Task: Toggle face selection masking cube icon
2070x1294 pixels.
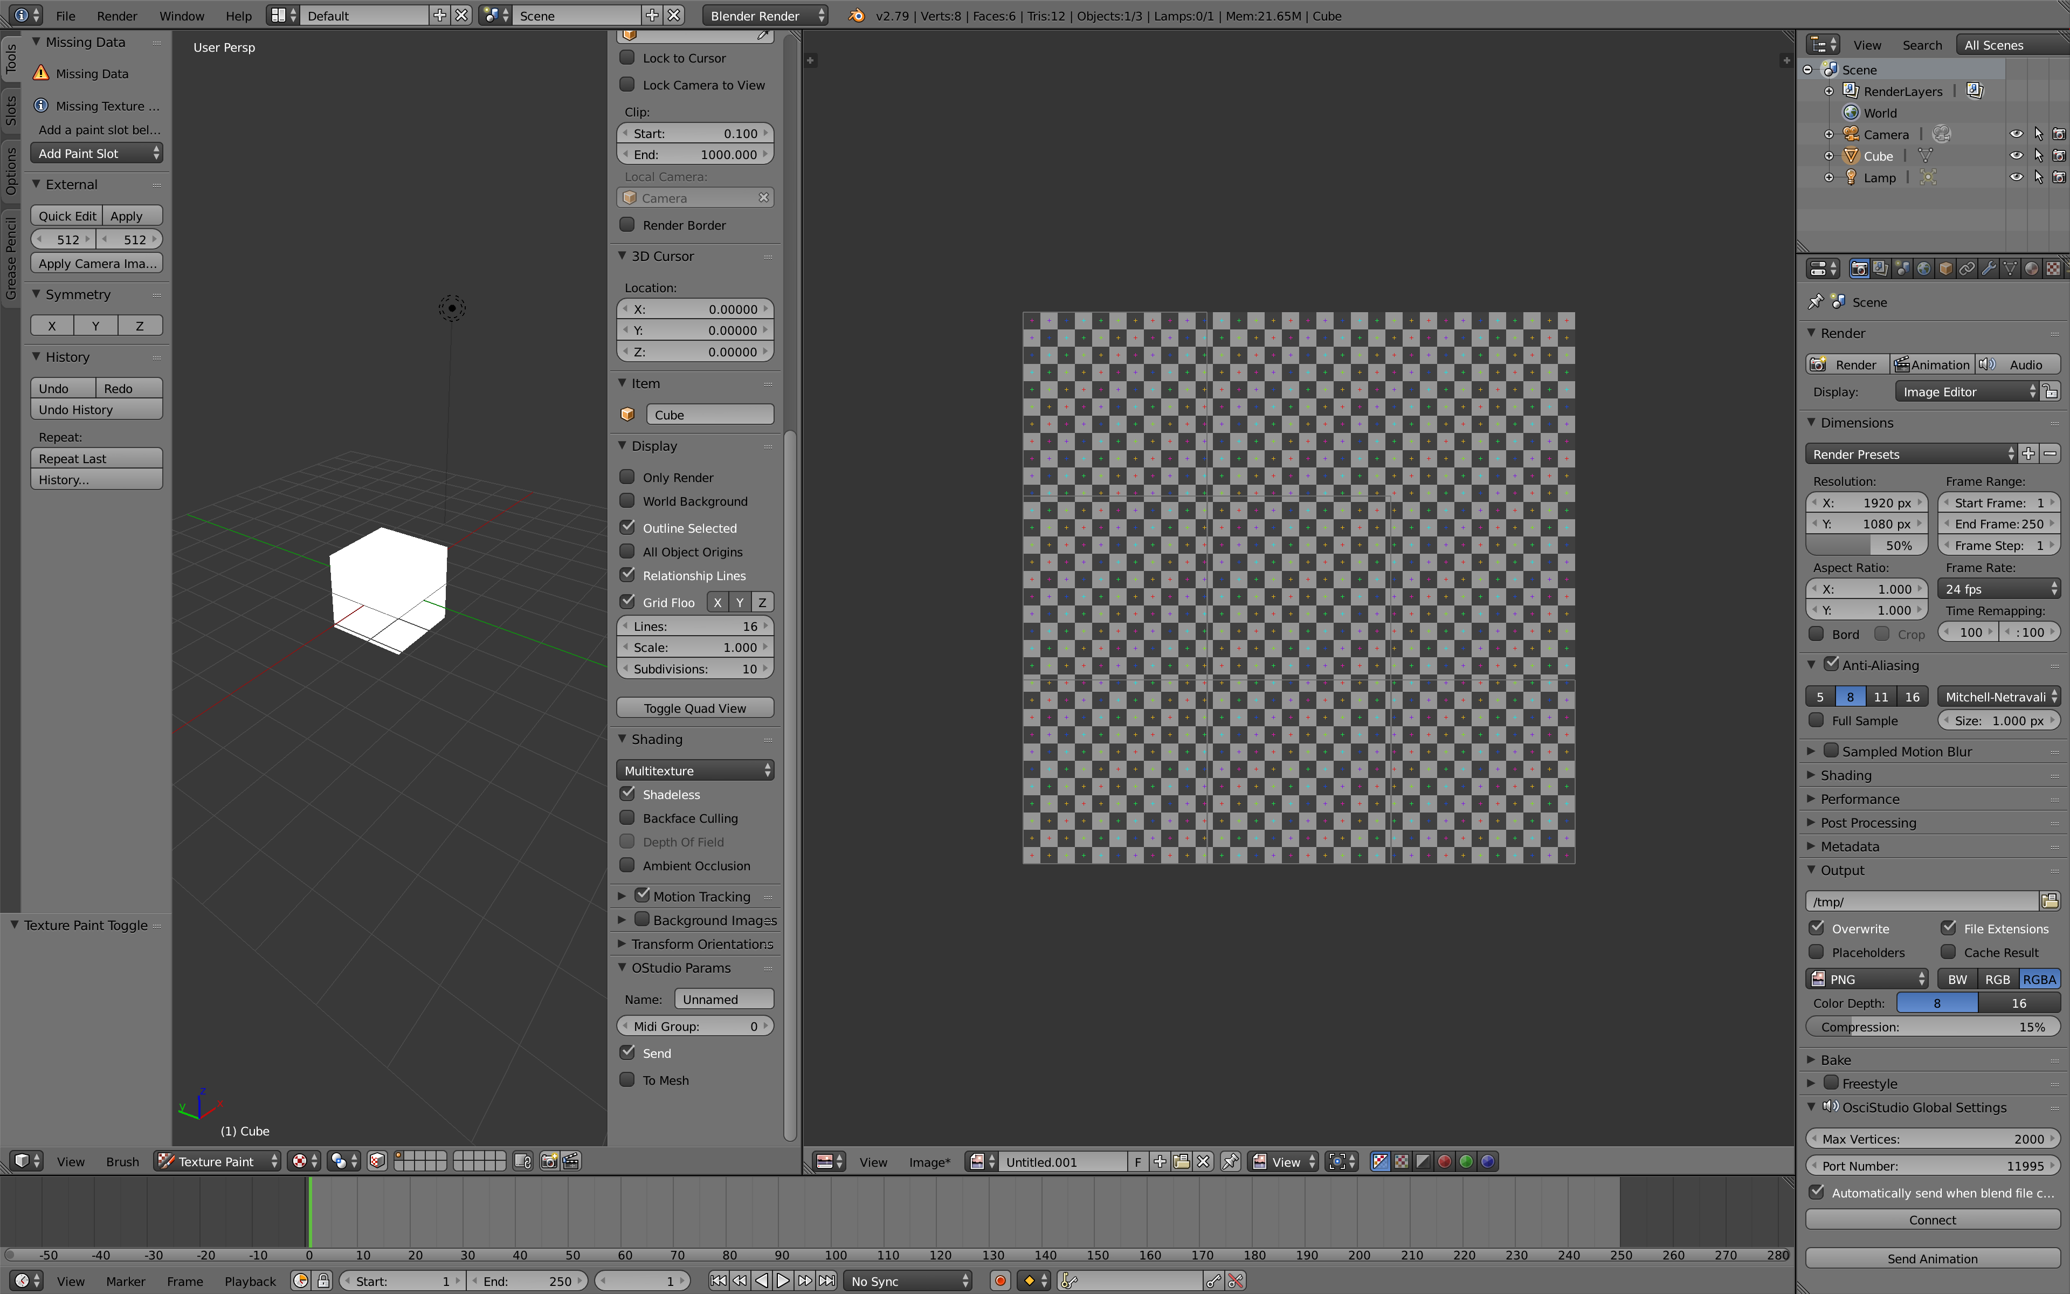Action: tap(377, 1161)
